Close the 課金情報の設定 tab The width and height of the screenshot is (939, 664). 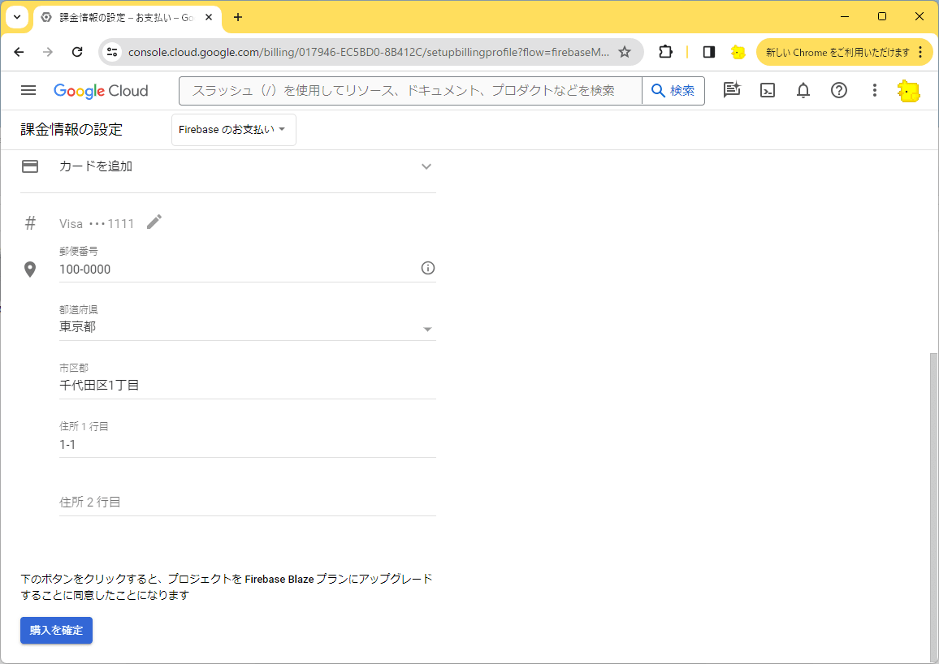tap(209, 17)
